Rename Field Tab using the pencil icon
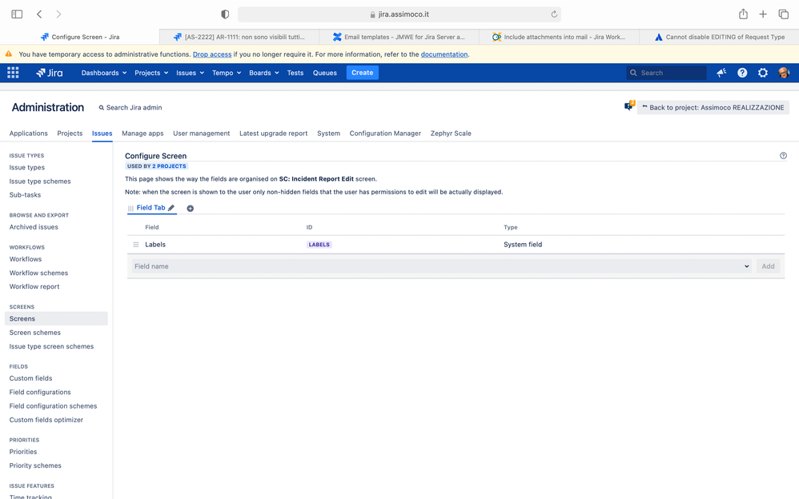 click(x=172, y=207)
